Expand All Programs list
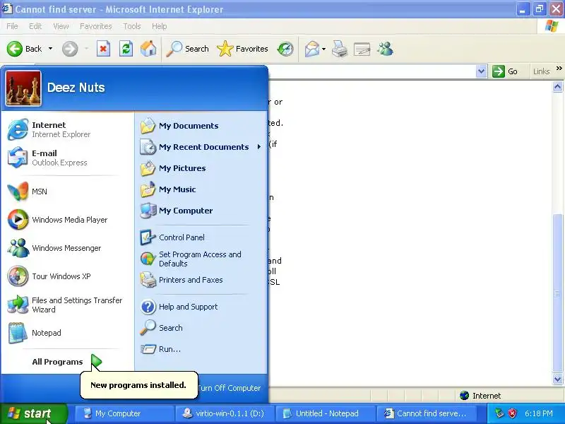The height and width of the screenshot is (424, 565). 66,362
